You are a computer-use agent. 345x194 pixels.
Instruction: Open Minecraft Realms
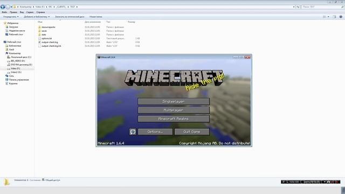174,119
